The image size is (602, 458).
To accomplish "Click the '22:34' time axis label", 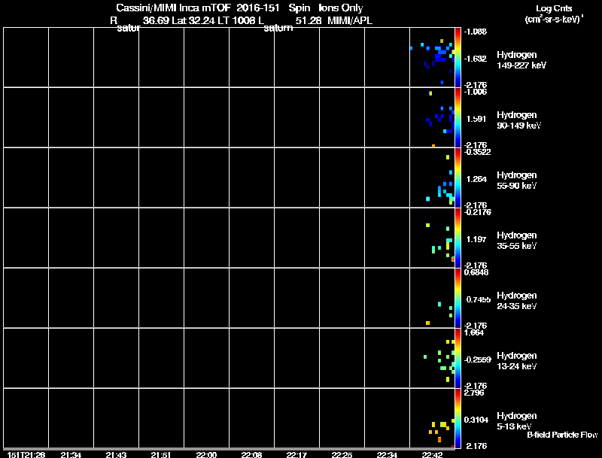I will pyautogui.click(x=387, y=455).
